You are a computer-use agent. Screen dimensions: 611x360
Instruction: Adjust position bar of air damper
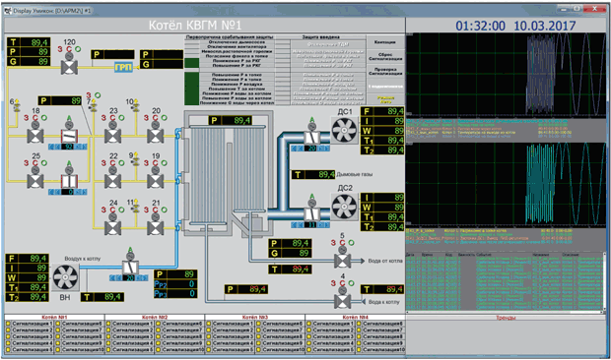click(128, 278)
